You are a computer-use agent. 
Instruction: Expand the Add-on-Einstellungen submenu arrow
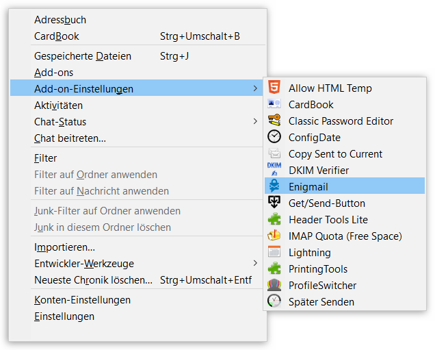click(255, 88)
